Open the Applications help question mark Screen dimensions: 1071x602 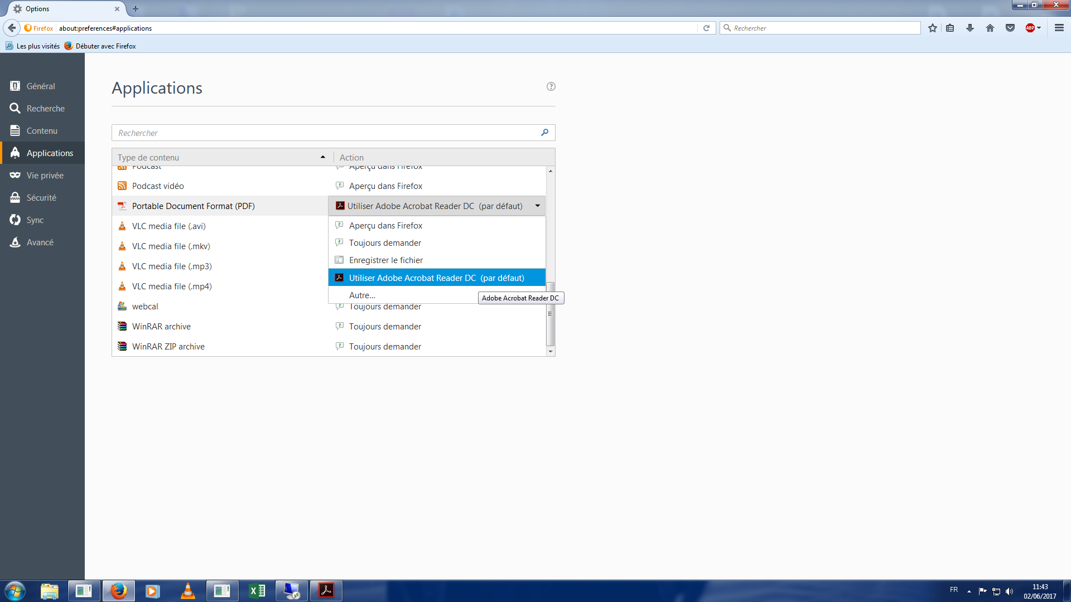pyautogui.click(x=551, y=86)
